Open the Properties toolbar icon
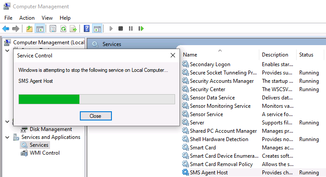This screenshot has width=326, height=177. [x=53, y=28]
